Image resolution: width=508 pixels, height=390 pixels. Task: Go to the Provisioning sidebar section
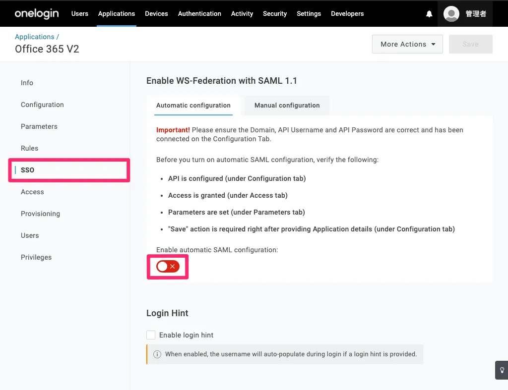click(x=40, y=214)
